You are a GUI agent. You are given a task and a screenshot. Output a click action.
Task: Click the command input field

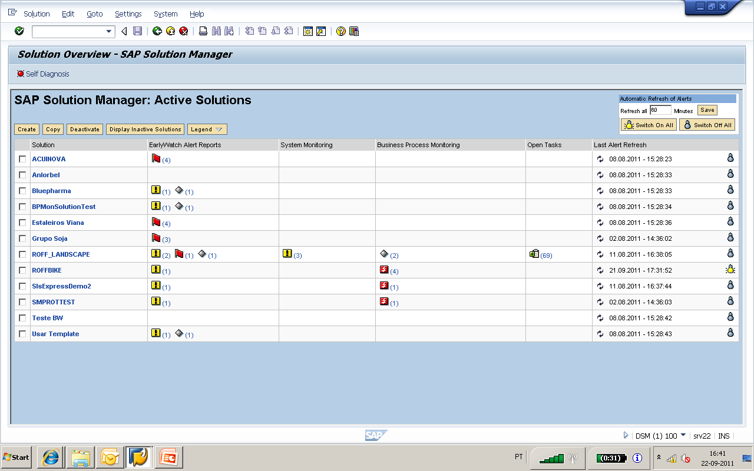tap(68, 32)
